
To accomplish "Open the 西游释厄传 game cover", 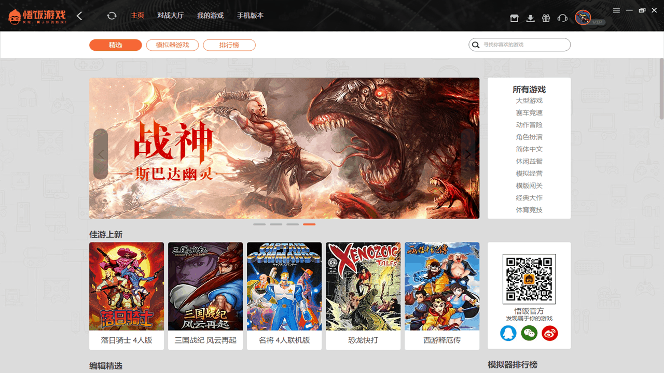I will point(442,286).
